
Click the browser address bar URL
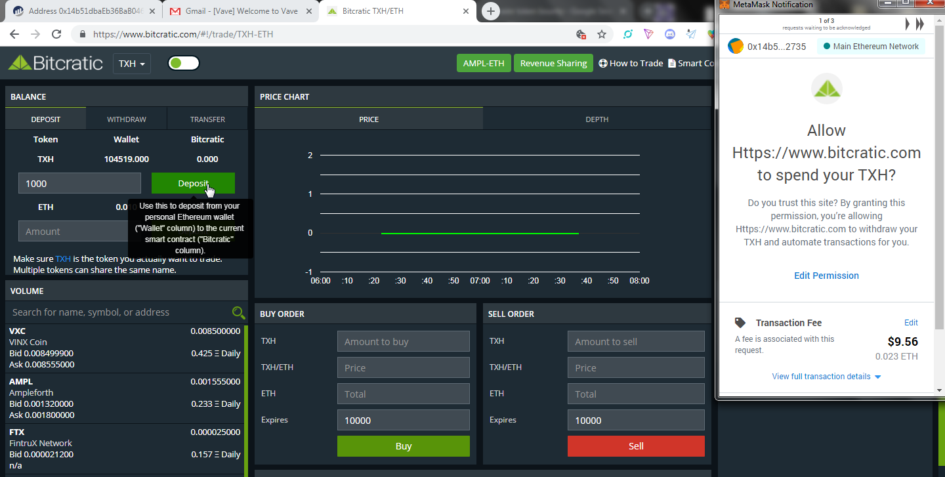click(x=183, y=34)
